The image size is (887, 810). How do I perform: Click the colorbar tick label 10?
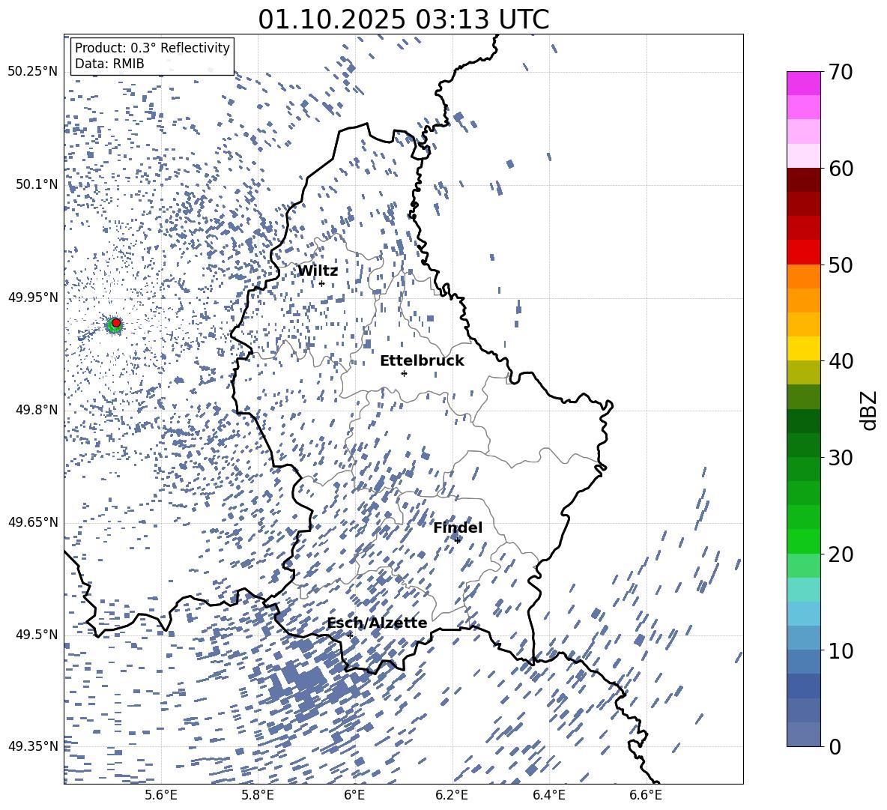[841, 650]
